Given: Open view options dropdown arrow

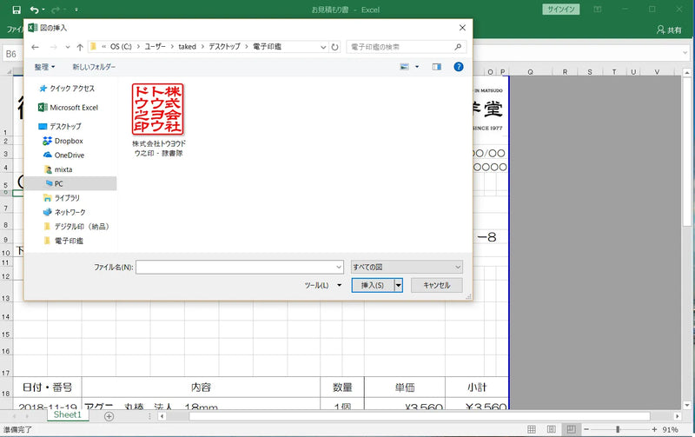Looking at the screenshot, I should pyautogui.click(x=417, y=67).
